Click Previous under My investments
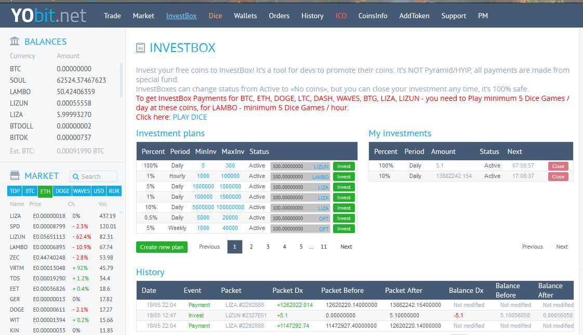Viewport: 583px width, 335px height. coord(533,247)
